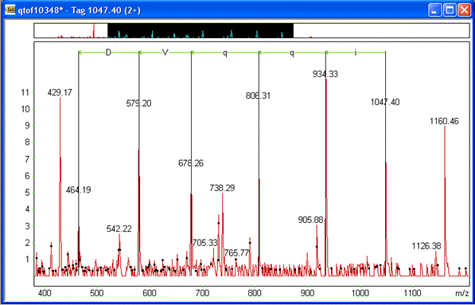Click the 934.33 peak label
This screenshot has height=305, width=475.
[x=325, y=74]
